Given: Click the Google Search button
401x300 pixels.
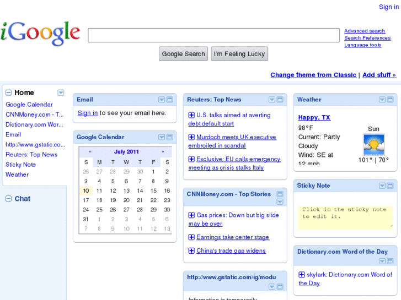Looking at the screenshot, I should point(183,54).
